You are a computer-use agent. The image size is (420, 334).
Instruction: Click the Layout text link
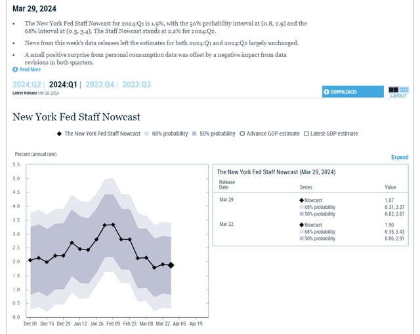[x=398, y=96]
